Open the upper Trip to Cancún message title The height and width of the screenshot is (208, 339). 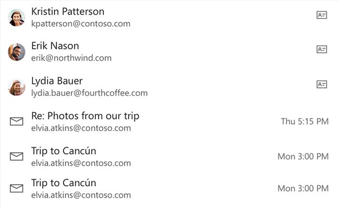(x=63, y=151)
